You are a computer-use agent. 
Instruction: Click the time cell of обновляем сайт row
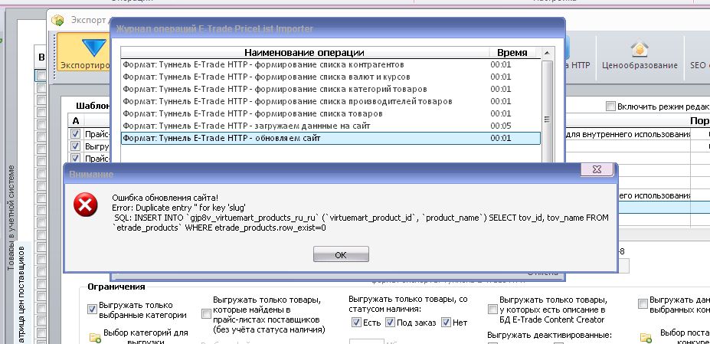pos(500,138)
